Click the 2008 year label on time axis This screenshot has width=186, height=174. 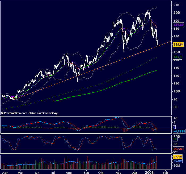click(x=149, y=172)
